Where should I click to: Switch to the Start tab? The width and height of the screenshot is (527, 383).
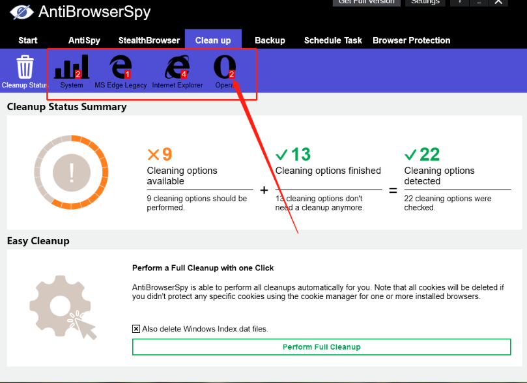(27, 40)
